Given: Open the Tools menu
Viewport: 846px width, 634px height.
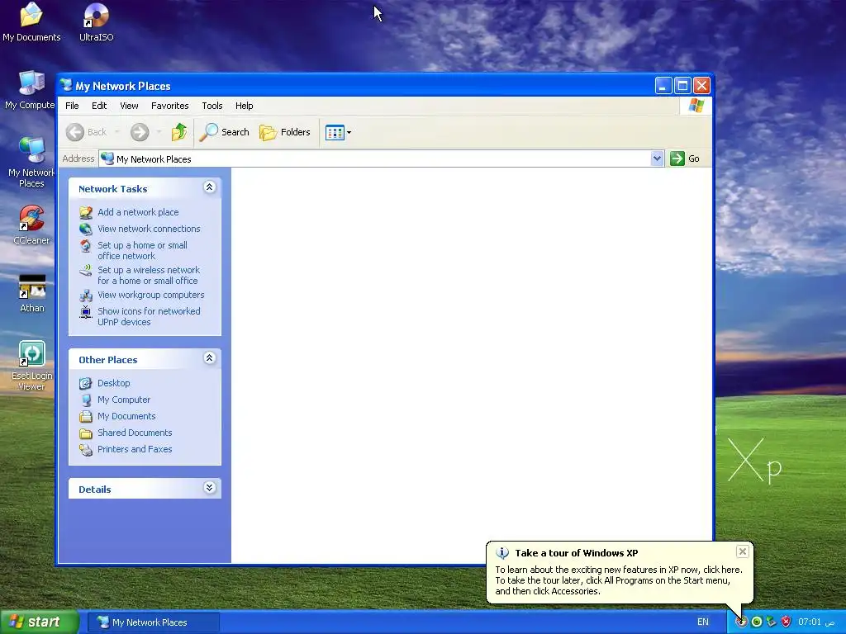Looking at the screenshot, I should (212, 106).
